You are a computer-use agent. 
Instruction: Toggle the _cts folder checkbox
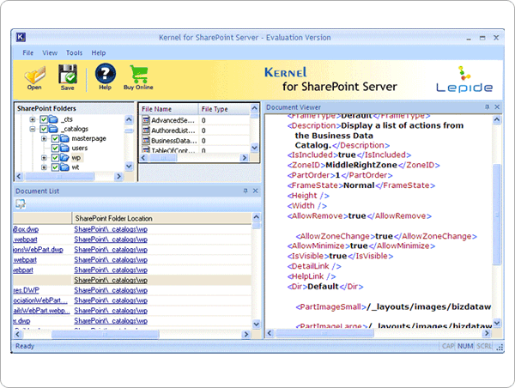(x=44, y=119)
